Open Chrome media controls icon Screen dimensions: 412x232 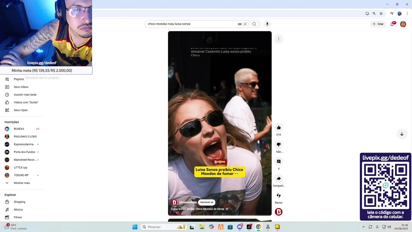pos(392,14)
